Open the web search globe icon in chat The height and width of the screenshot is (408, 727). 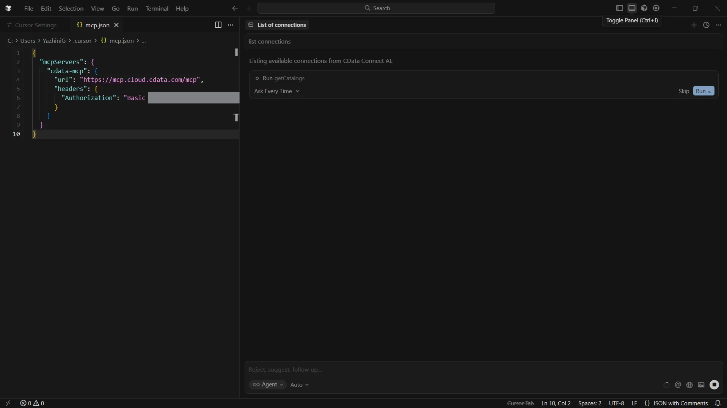(689, 385)
